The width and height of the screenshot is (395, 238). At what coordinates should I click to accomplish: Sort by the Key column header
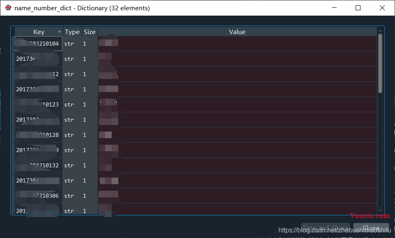(x=39, y=32)
